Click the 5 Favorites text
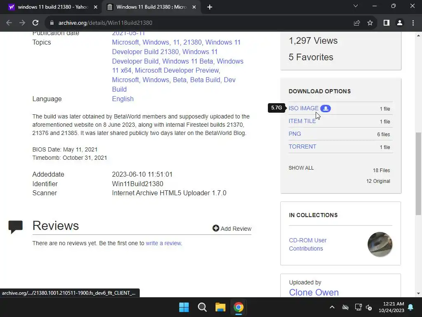422x317 pixels. 311,57
